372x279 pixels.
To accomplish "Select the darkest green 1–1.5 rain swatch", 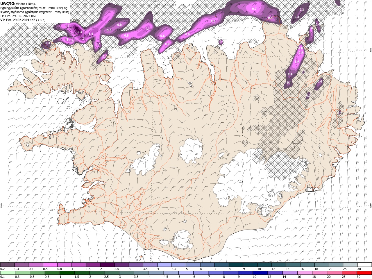I will point(67,273).
